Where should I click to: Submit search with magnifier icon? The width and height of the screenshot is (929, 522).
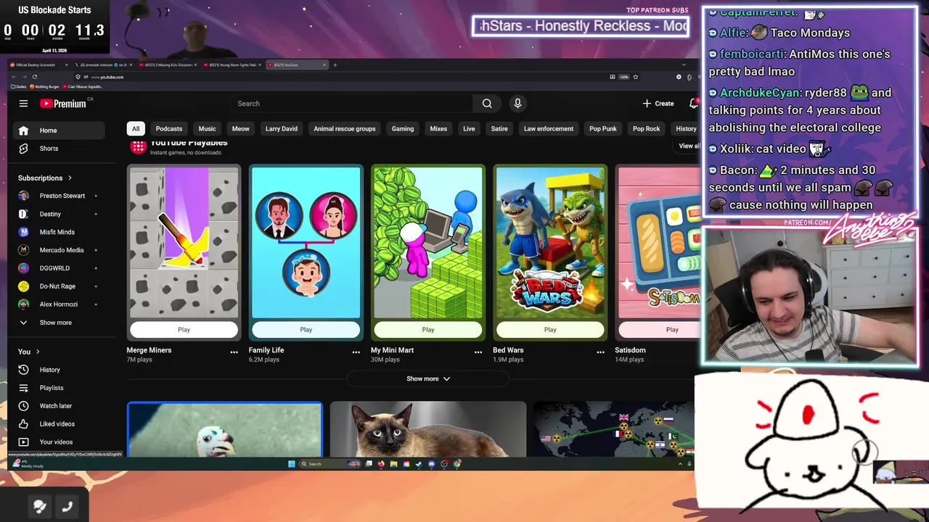(x=487, y=104)
